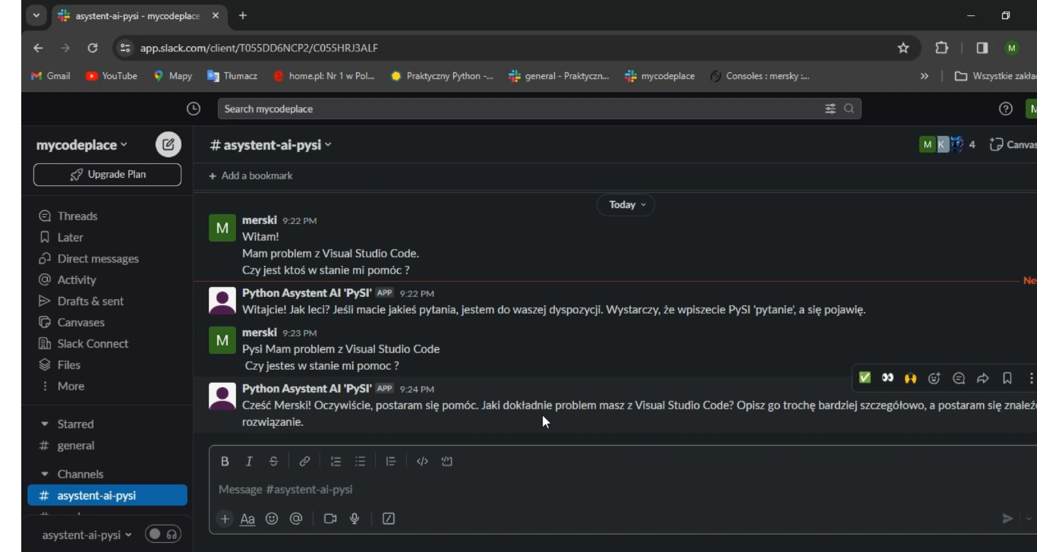React with the raised hands emoji
The height and width of the screenshot is (552, 1037).
pos(910,377)
